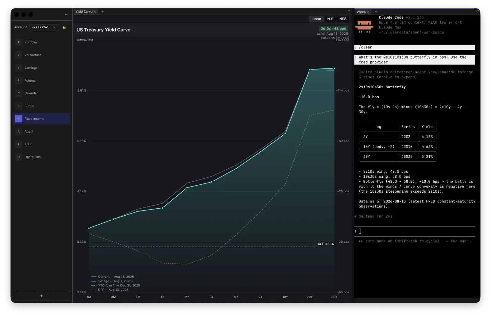The image size is (491, 316).
Task: Click the 2s10s +48 bps badge
Action: coord(333,29)
